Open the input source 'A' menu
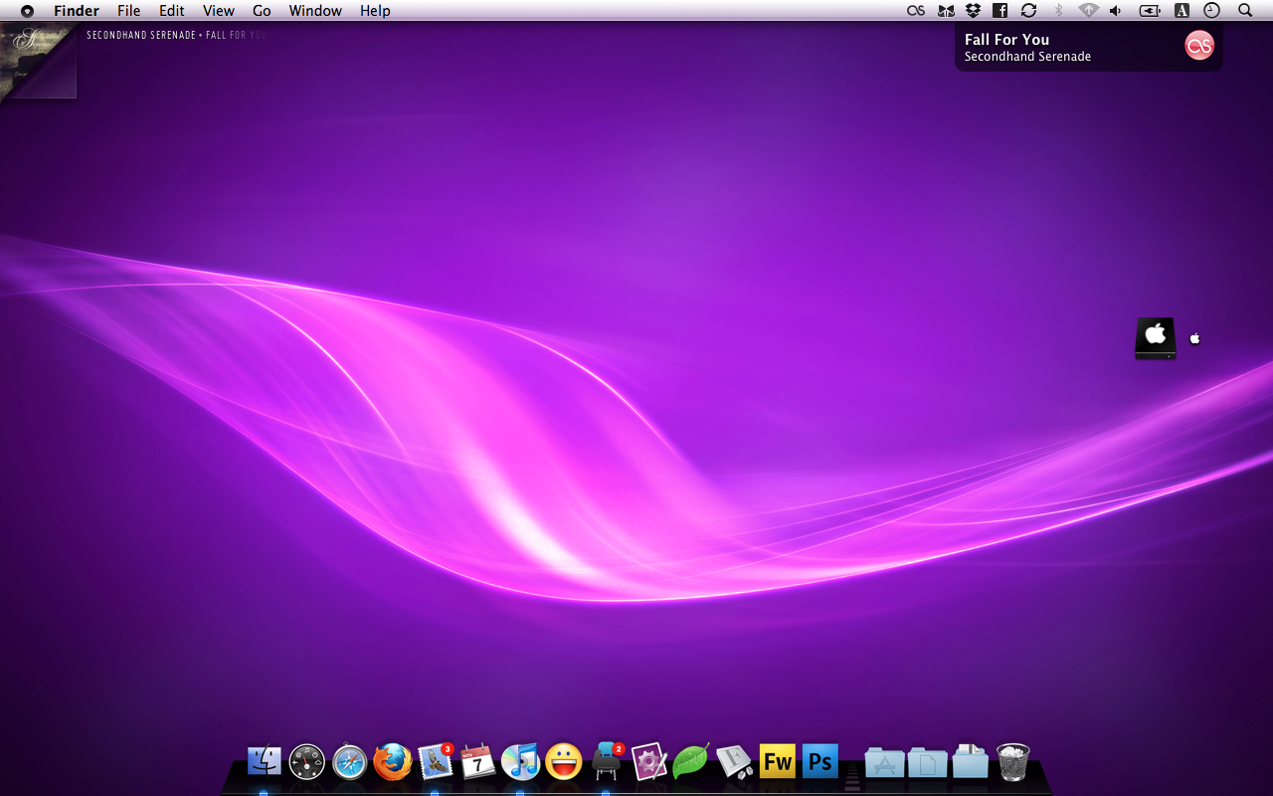 (1182, 10)
